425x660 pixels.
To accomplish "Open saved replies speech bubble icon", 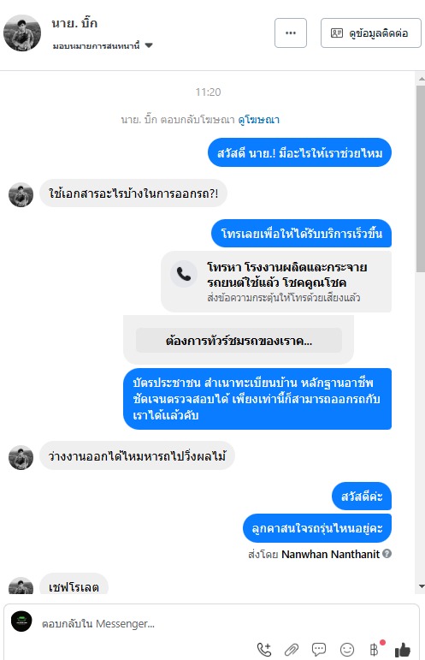I will [319, 650].
